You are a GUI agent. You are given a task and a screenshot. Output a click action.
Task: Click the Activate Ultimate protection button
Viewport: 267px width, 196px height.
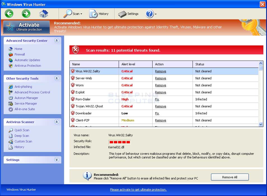27,27
